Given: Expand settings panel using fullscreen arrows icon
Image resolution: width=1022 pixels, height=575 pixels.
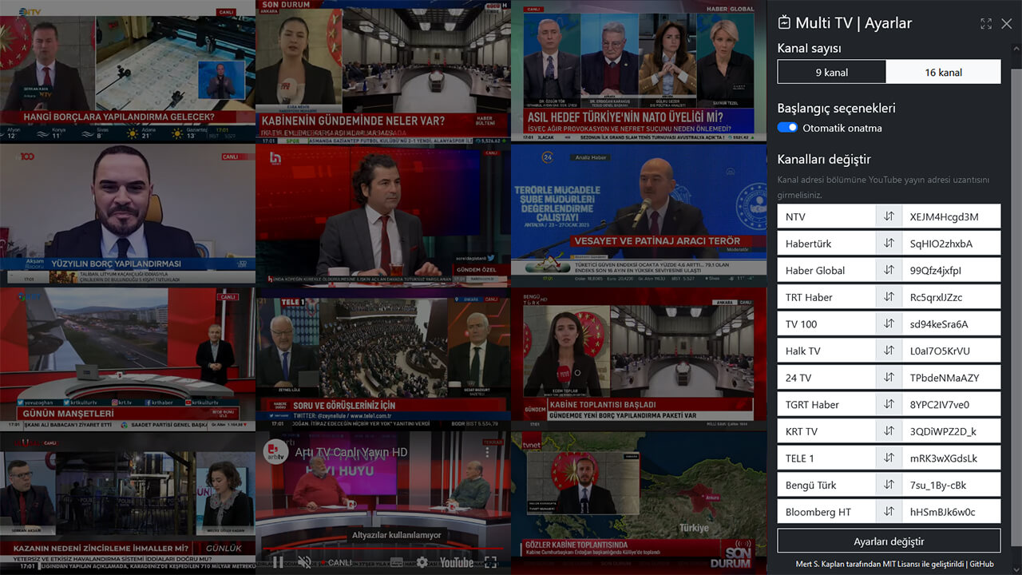Looking at the screenshot, I should [x=986, y=23].
